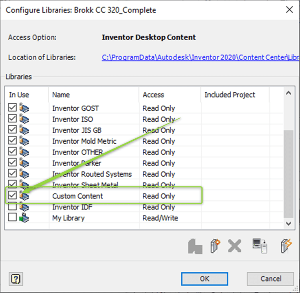This screenshot has width=300, height=293.
Task: Uncheck In Use for Inventor ISO
Action: tap(13, 118)
